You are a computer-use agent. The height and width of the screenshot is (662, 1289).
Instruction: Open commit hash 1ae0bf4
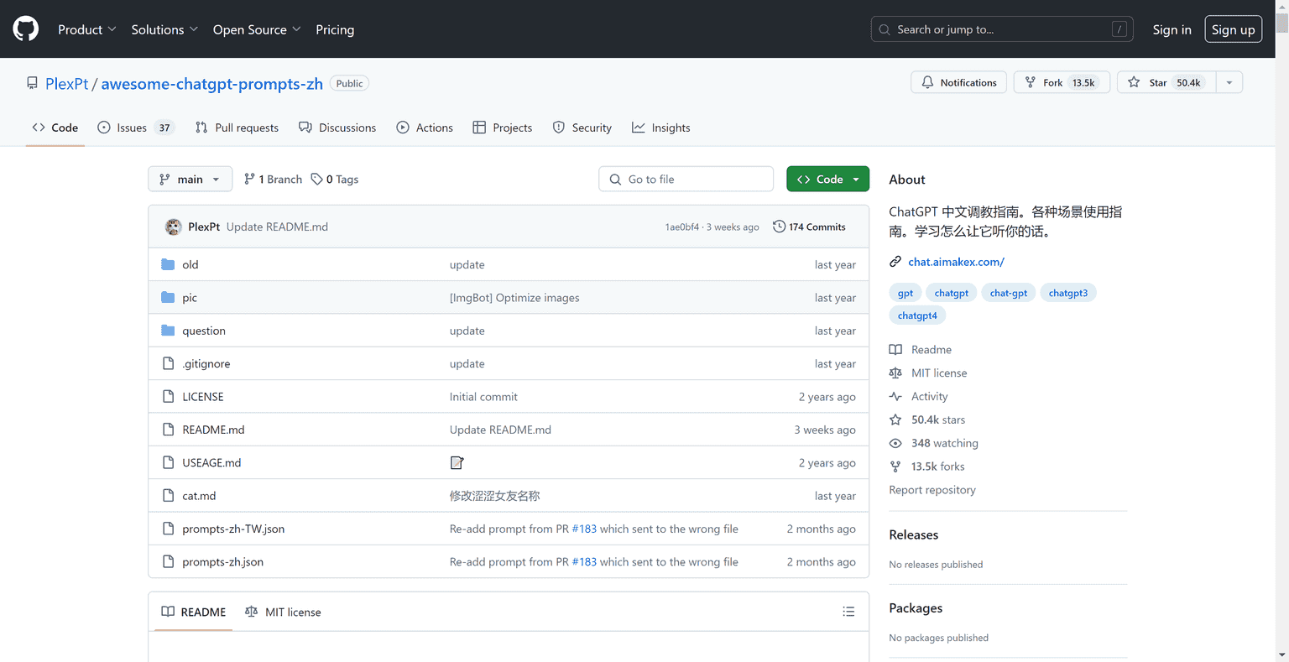(x=681, y=227)
